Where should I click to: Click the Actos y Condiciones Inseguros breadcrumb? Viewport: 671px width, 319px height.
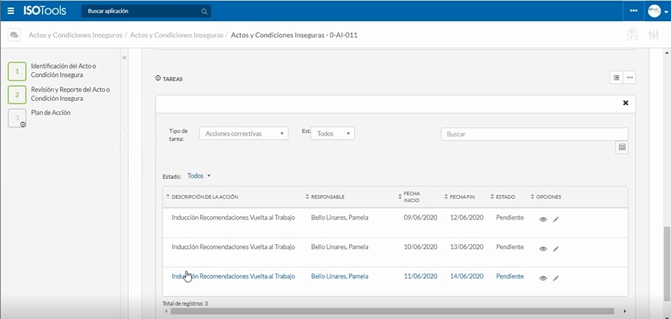76,35
